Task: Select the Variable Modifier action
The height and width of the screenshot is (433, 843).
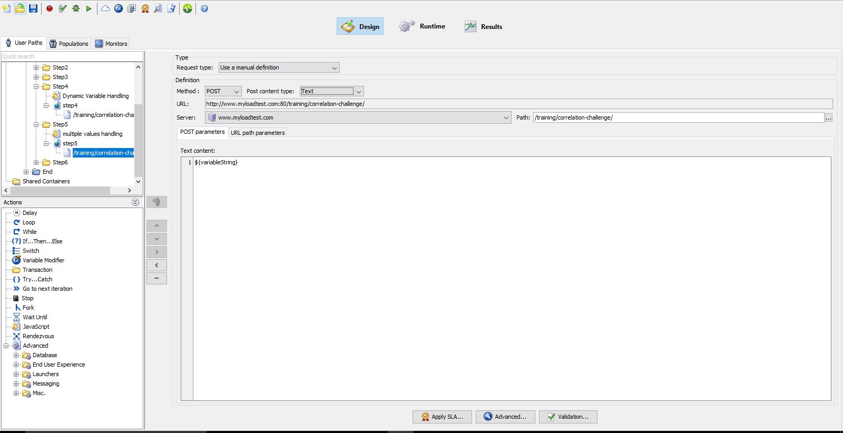Action: [x=43, y=260]
